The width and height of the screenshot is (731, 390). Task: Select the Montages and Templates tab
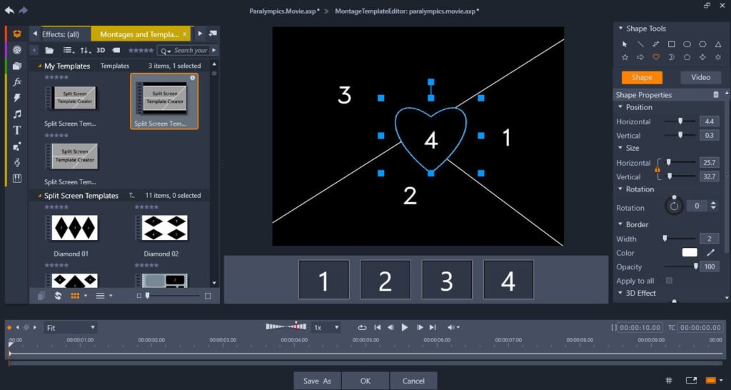tap(139, 34)
